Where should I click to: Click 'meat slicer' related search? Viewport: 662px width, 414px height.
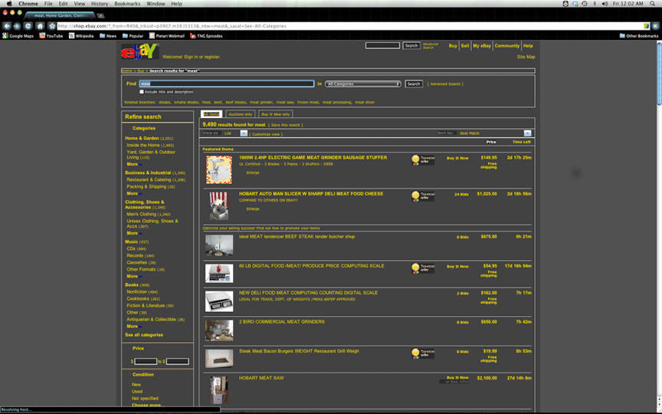pos(365,102)
